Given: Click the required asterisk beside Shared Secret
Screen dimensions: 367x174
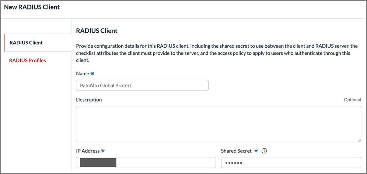Looking at the screenshot, I should pyautogui.click(x=256, y=151).
